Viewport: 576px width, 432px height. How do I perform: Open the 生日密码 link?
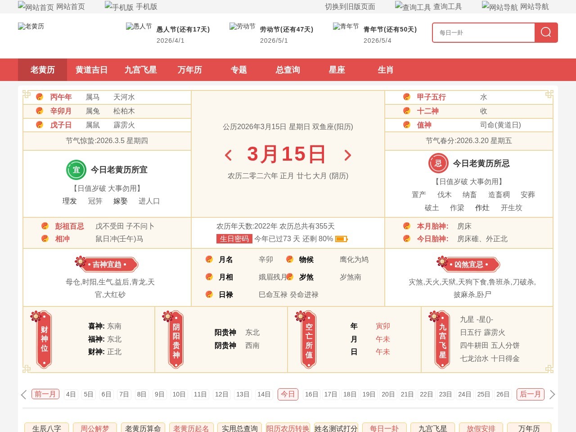click(x=234, y=238)
